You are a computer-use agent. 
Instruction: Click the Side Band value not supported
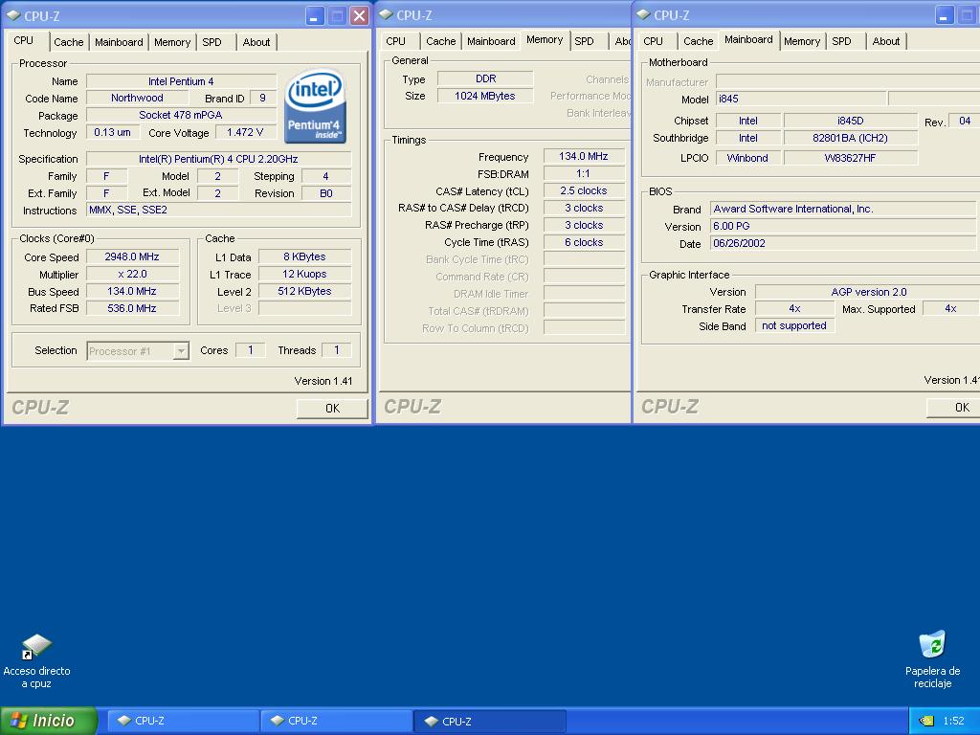(x=795, y=325)
